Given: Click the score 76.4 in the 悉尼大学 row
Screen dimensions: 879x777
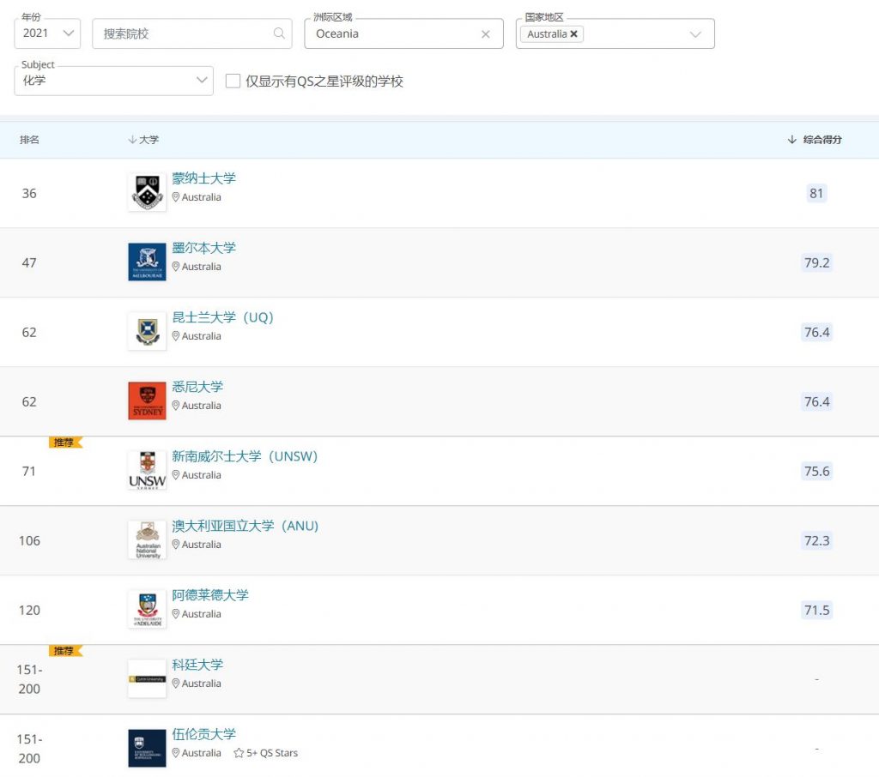Looking at the screenshot, I should pos(816,401).
